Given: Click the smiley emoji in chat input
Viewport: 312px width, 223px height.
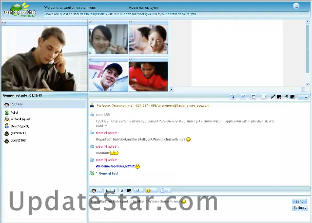Looking at the screenshot, I should (184, 202).
